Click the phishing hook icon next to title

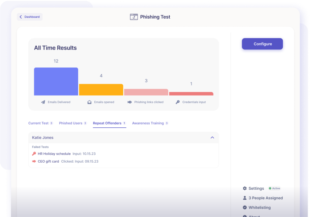tap(134, 17)
